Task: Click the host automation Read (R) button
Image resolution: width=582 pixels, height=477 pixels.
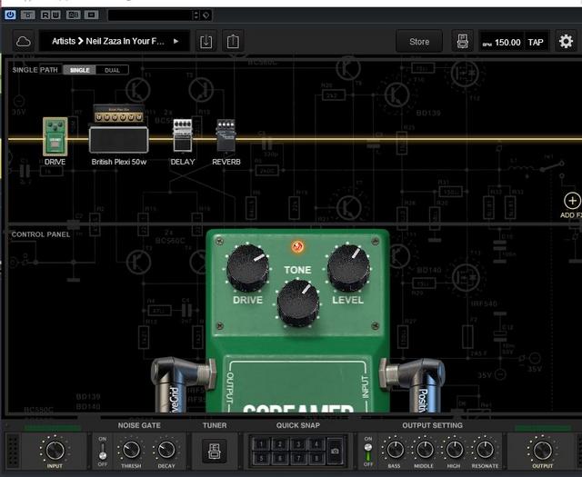Action: (x=45, y=15)
